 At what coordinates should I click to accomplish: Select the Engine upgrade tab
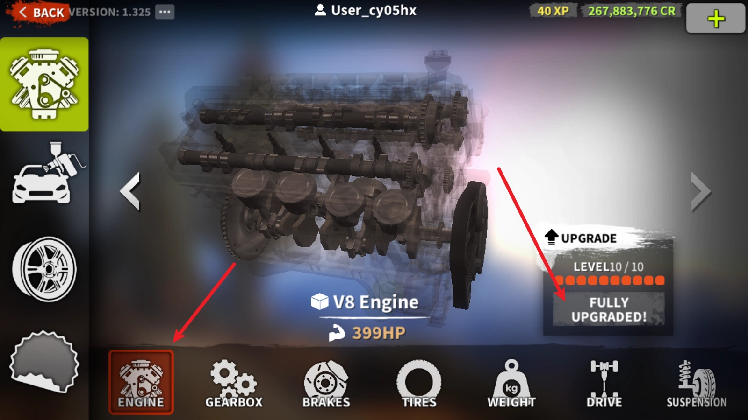click(x=141, y=382)
